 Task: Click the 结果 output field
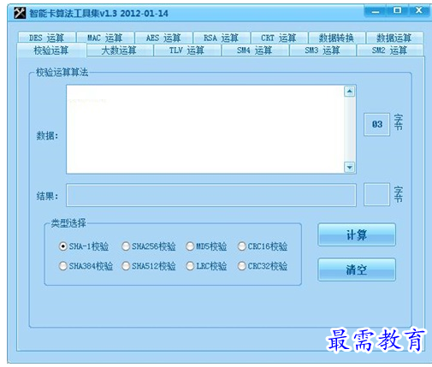coord(211,195)
